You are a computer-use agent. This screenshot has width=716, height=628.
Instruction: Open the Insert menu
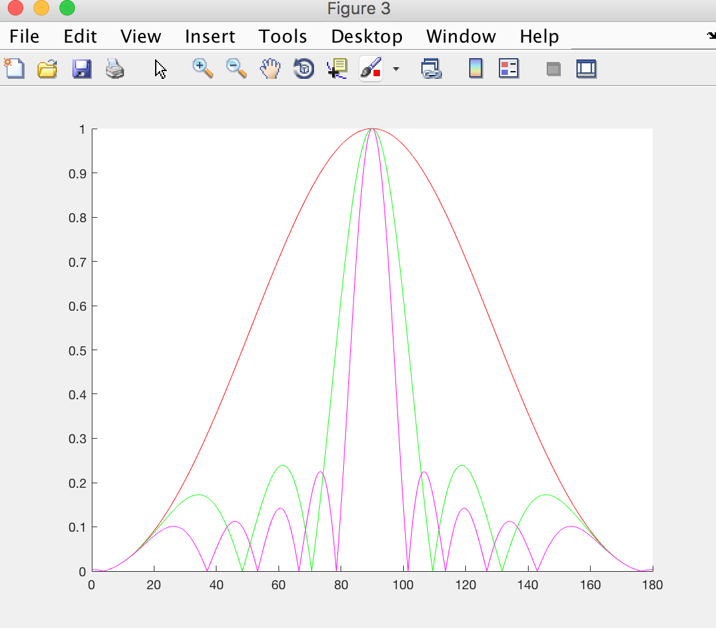pyautogui.click(x=210, y=36)
